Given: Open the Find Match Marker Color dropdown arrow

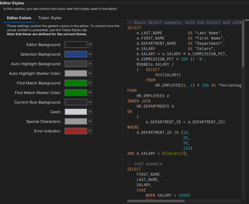Looking at the screenshot, I should [x=90, y=93].
